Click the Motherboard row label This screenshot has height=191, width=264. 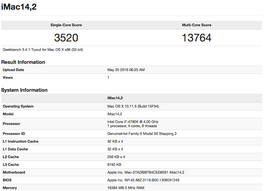coord(14,172)
